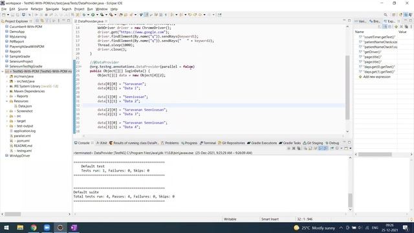Click the green plus Add Expression icon
This screenshot has height=233, width=414.
pyautogui.click(x=396, y=27)
